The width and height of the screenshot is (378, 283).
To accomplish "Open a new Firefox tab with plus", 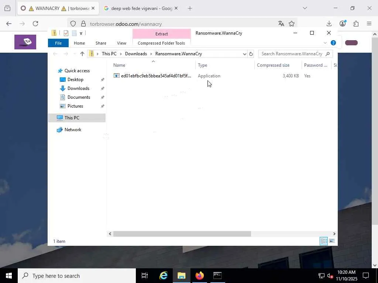I will 190,8.
